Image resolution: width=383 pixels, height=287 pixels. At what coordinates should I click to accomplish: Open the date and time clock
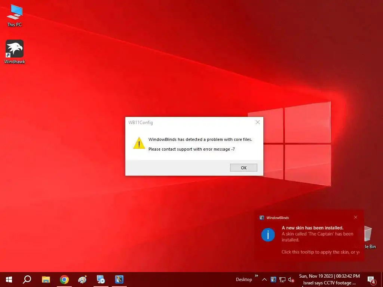[329, 276]
